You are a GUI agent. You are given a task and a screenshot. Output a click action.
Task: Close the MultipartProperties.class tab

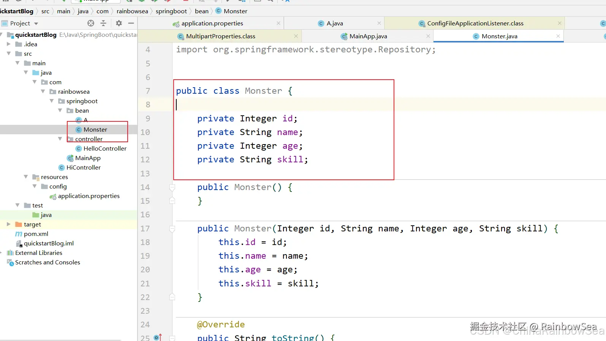[x=296, y=36]
